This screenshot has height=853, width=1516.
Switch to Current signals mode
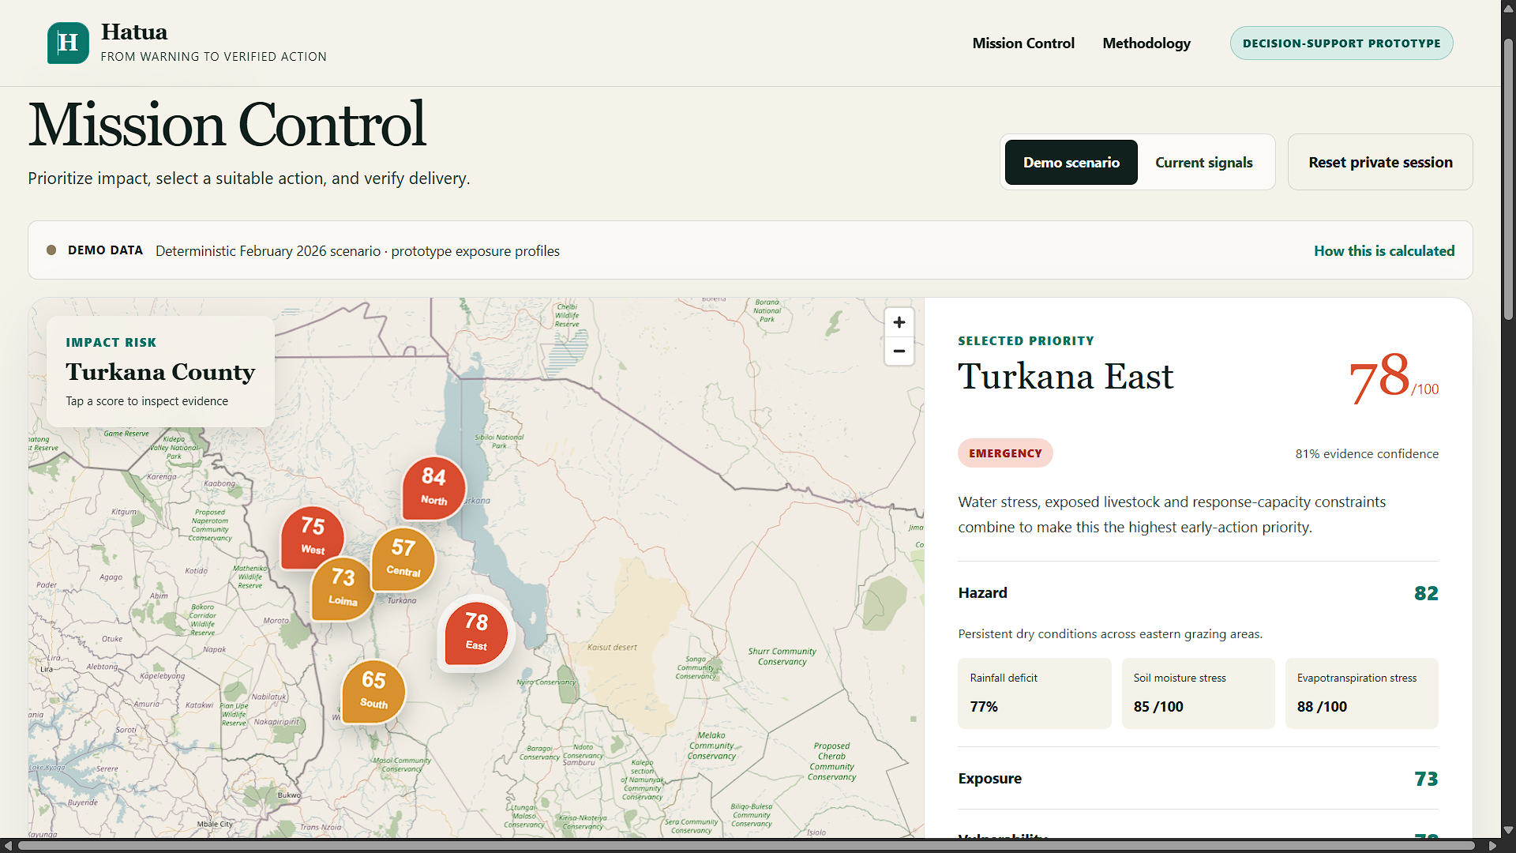click(1203, 162)
